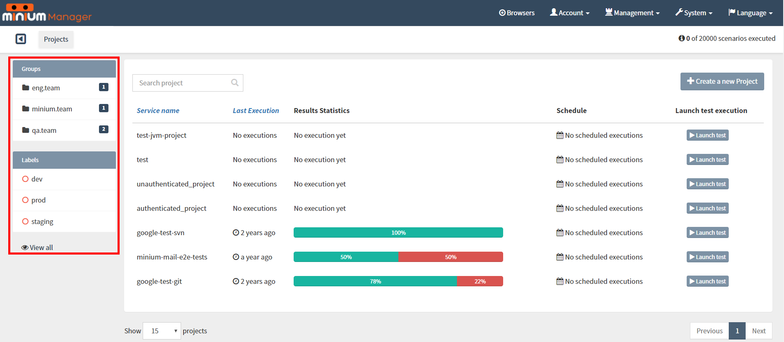The image size is (784, 342).
Task: Click the scenarios executed info icon
Action: 681,38
